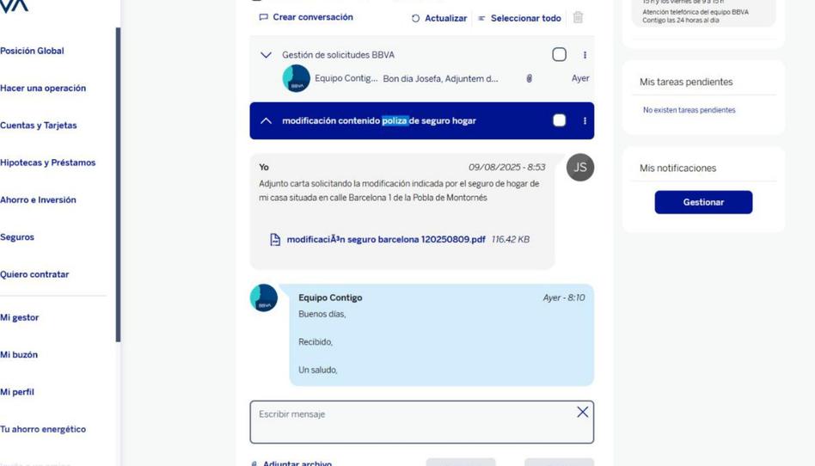
Task: Click the JS user avatar
Action: coord(580,168)
